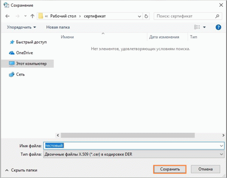227x178 pixels.
Task: Click right arrow of horizontal scrollbar
Action: tap(223, 135)
